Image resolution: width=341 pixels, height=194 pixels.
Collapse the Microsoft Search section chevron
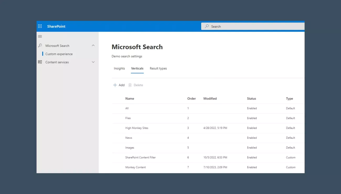tap(93, 45)
